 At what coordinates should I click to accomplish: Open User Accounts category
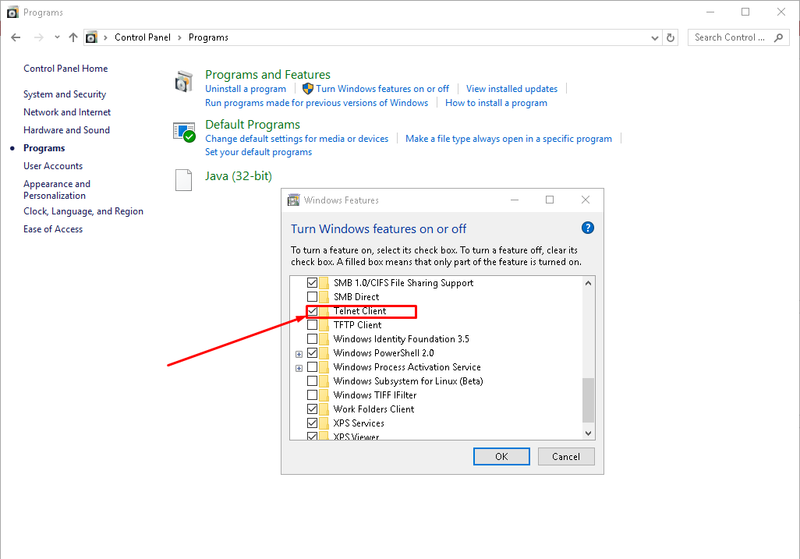53,166
